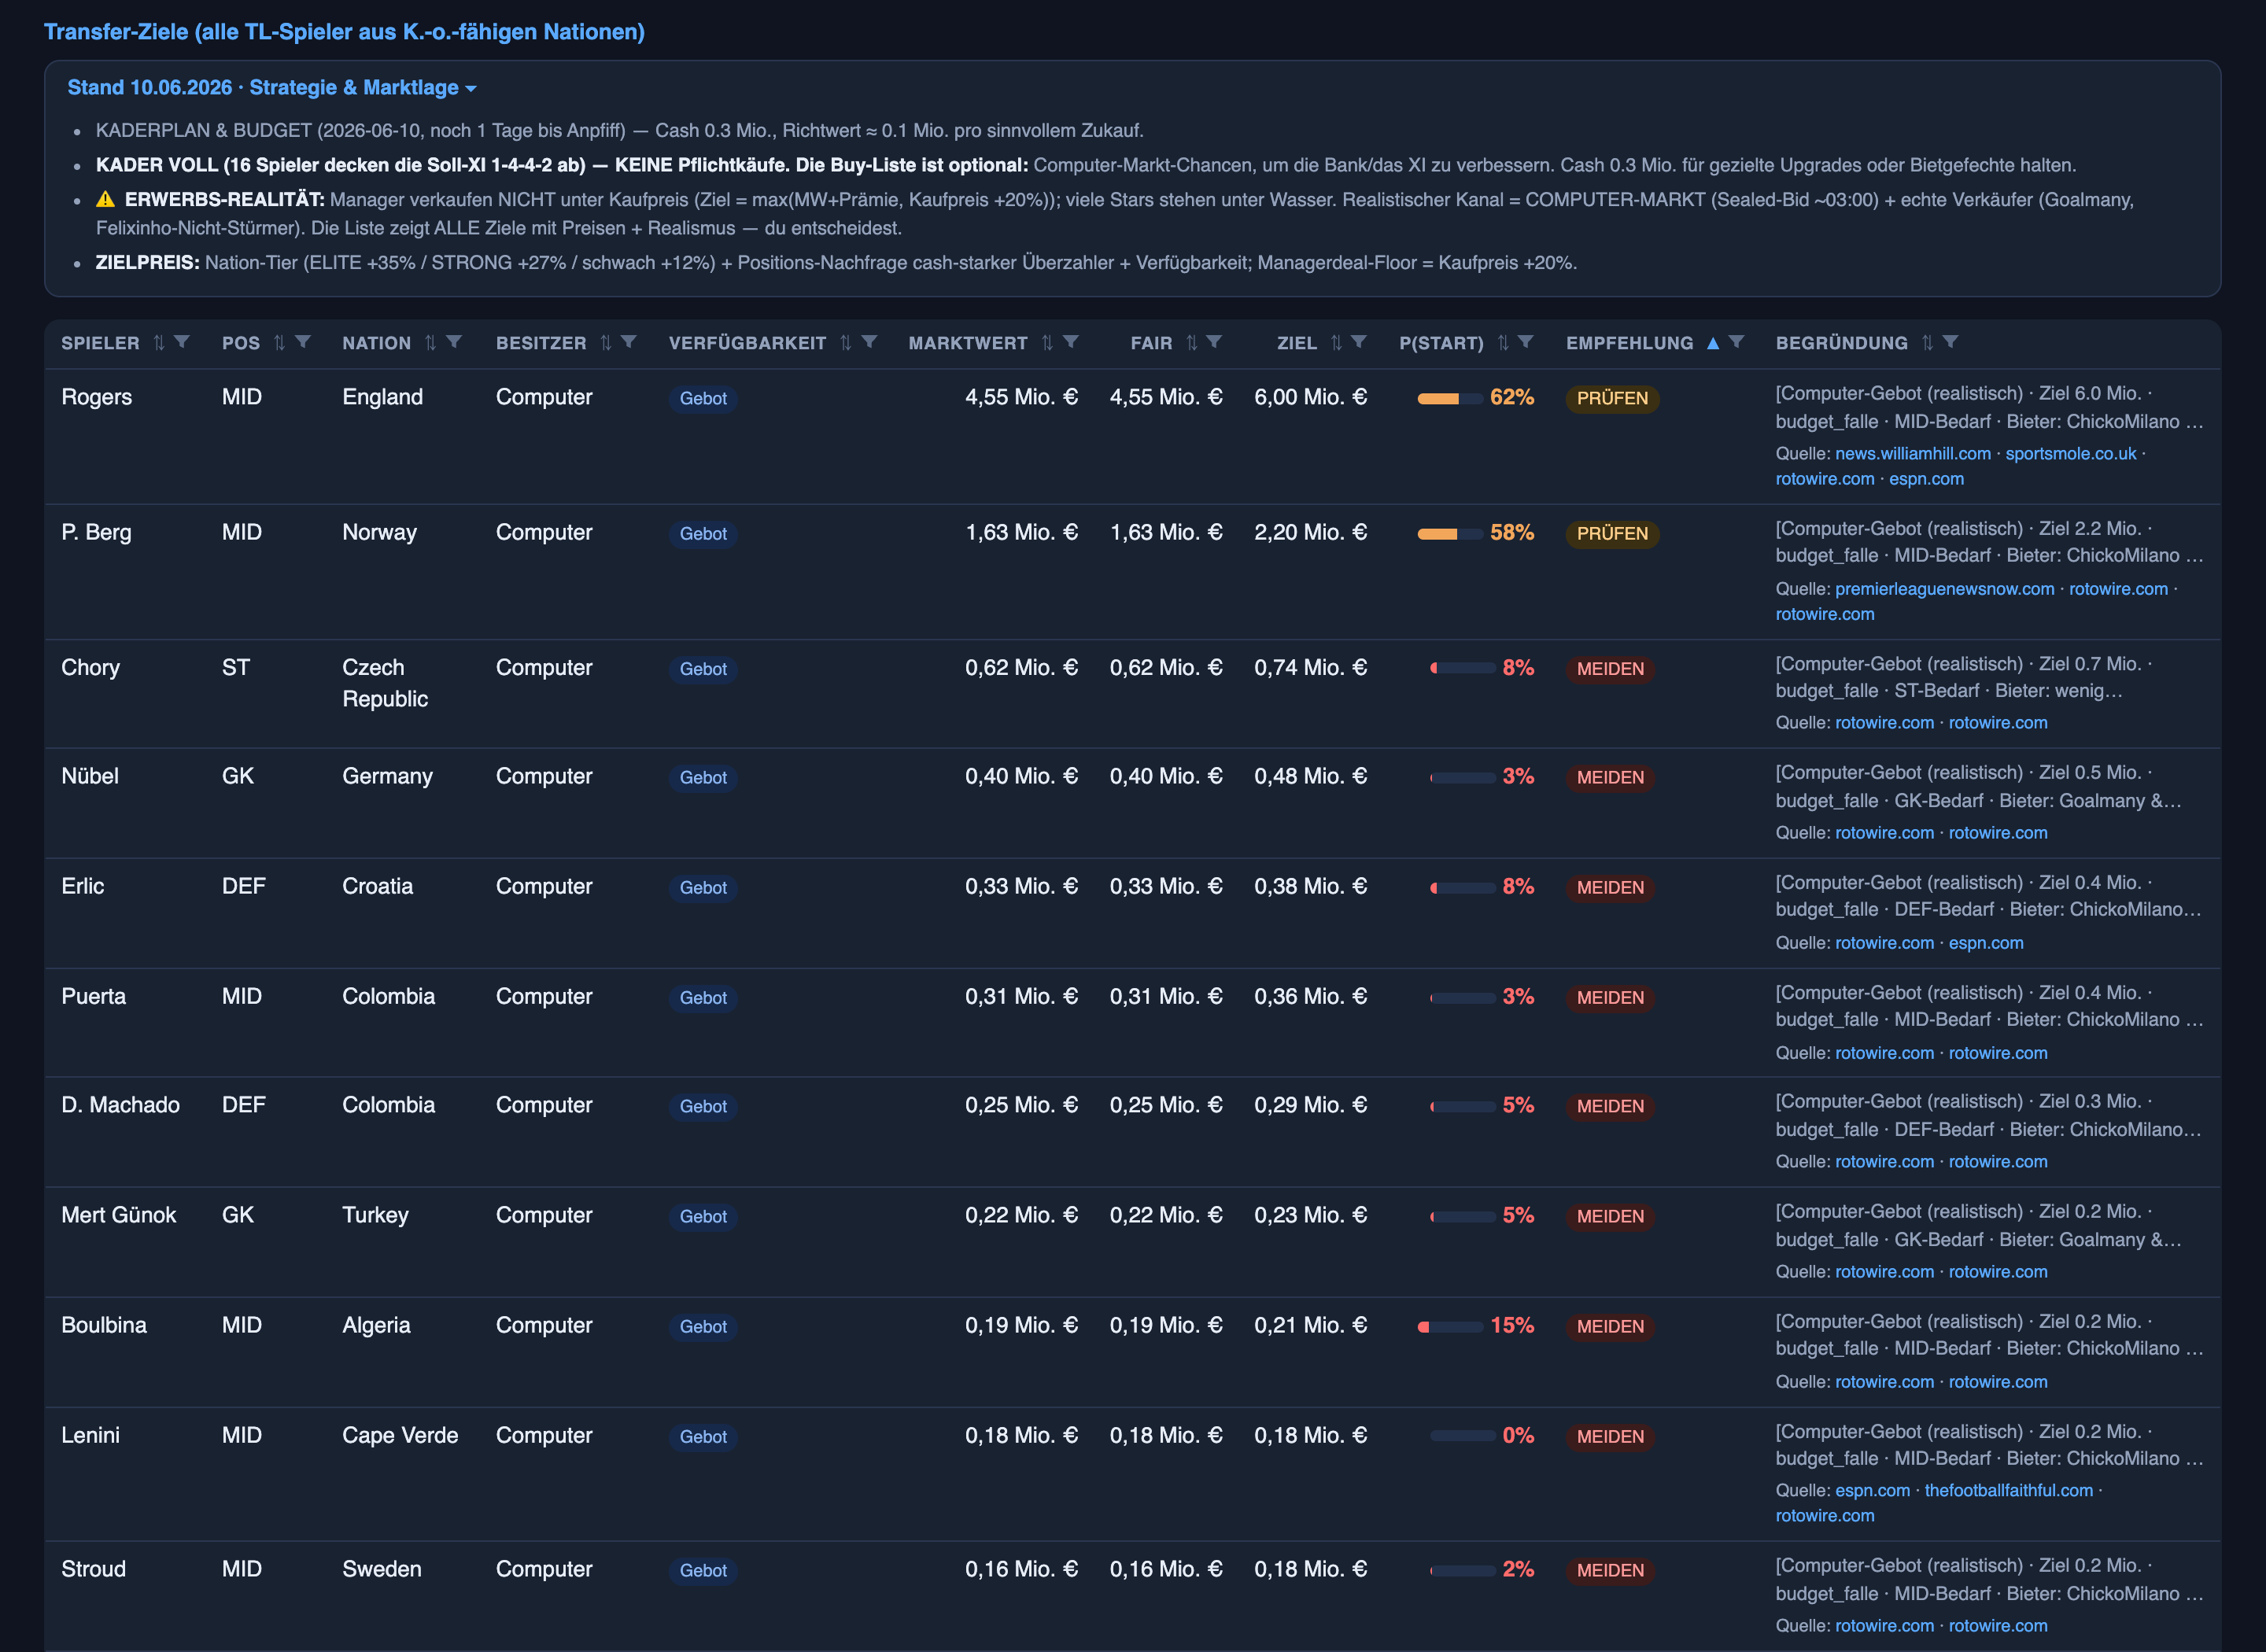Click Puerta's target price 0,36 Mio. €
2266x1652 pixels.
[1310, 996]
